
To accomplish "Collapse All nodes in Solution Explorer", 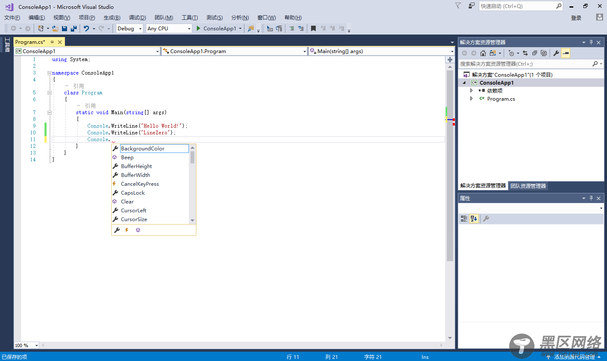I will tap(534, 53).
